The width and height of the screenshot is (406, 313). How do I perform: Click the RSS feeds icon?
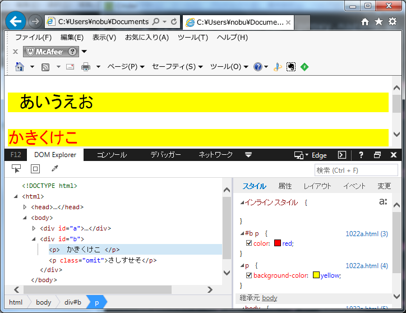pyautogui.click(x=45, y=67)
